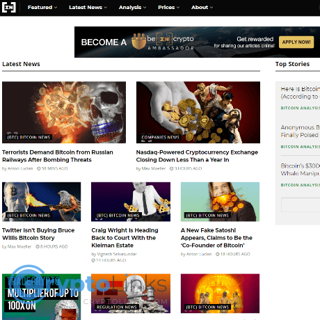Click clock icon beside 18 hours ago

218,254
